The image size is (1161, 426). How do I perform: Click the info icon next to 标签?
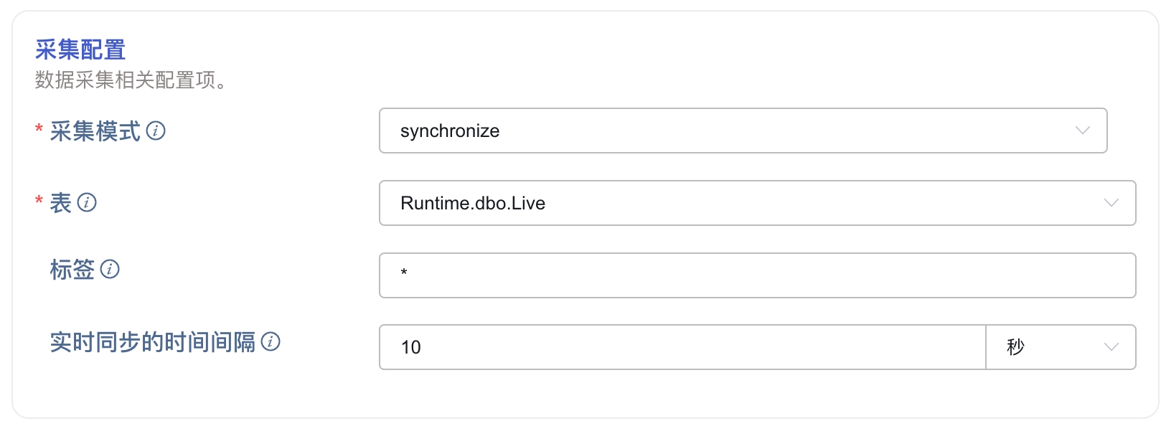(x=110, y=269)
